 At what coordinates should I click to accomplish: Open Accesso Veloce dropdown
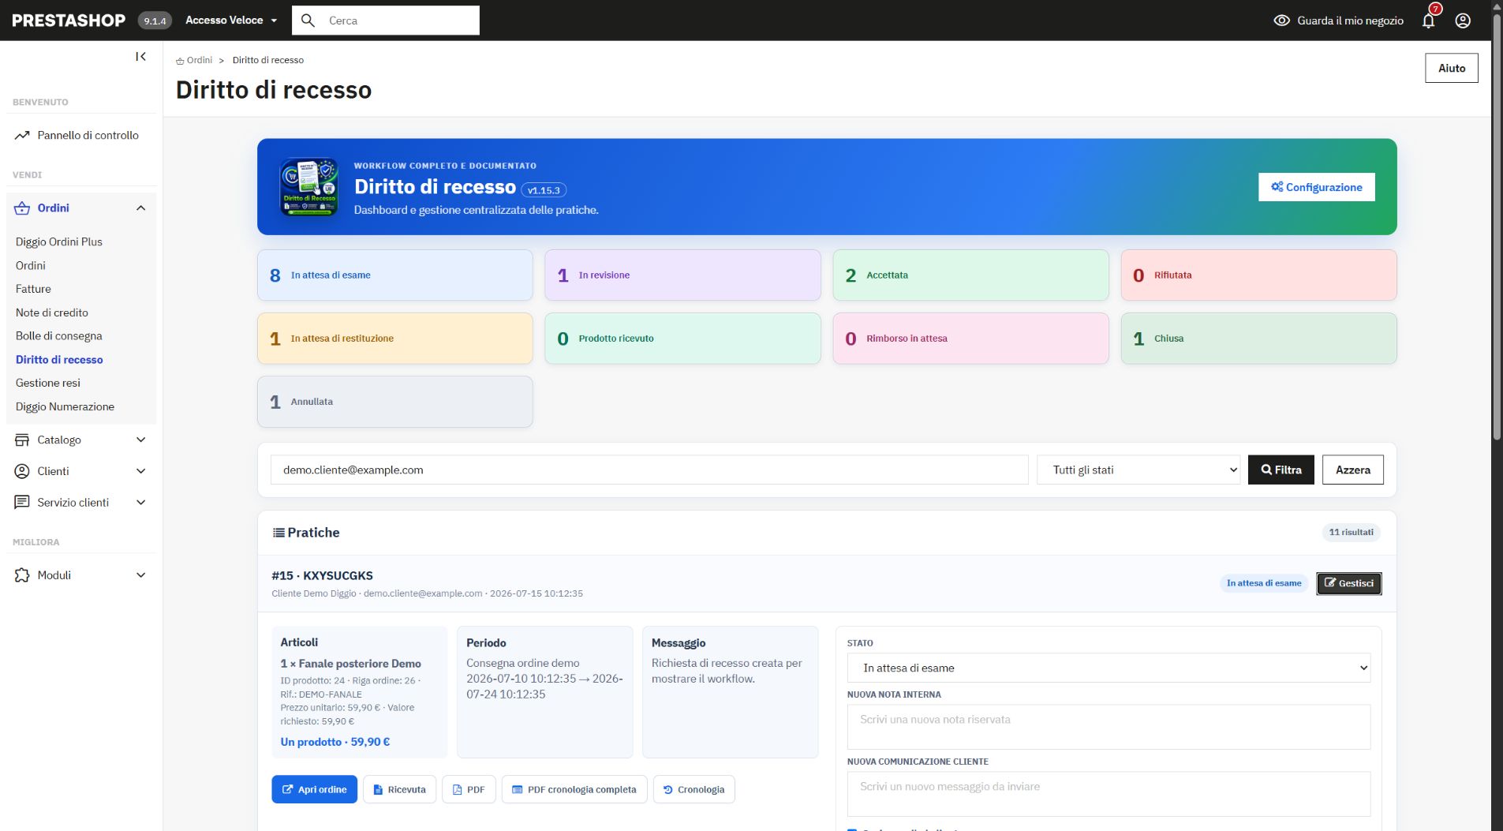[x=231, y=21]
